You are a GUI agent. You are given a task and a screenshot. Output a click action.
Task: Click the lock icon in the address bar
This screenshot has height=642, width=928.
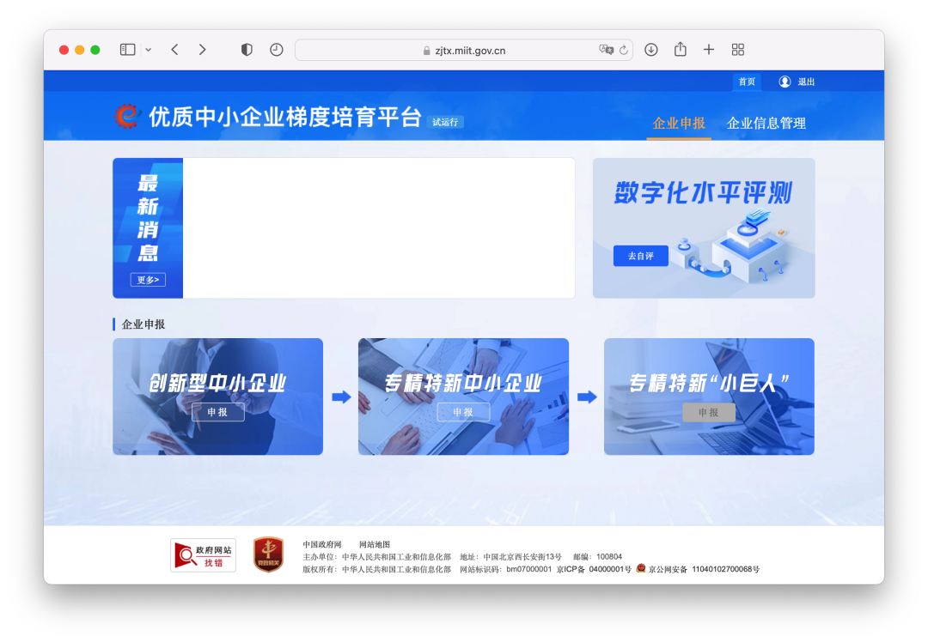(427, 51)
